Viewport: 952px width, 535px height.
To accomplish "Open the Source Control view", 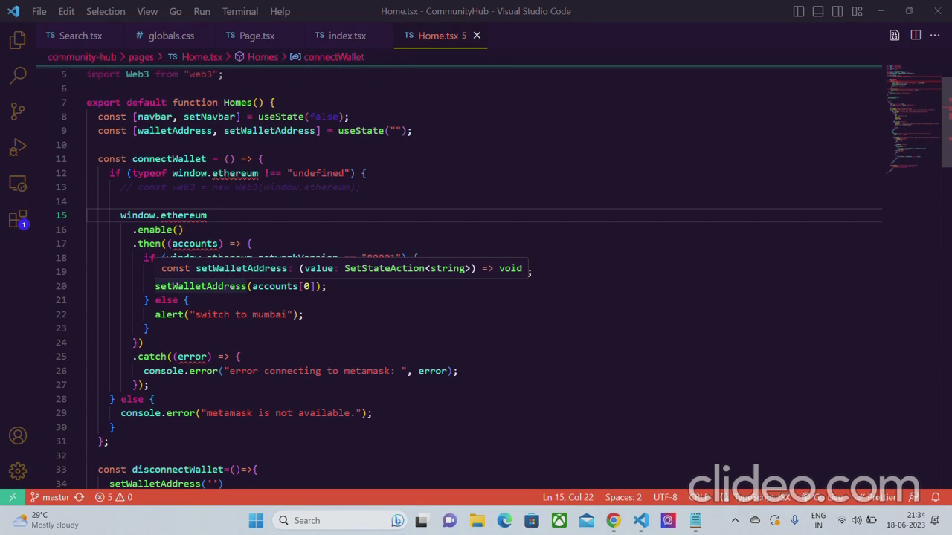I will pos(18,111).
